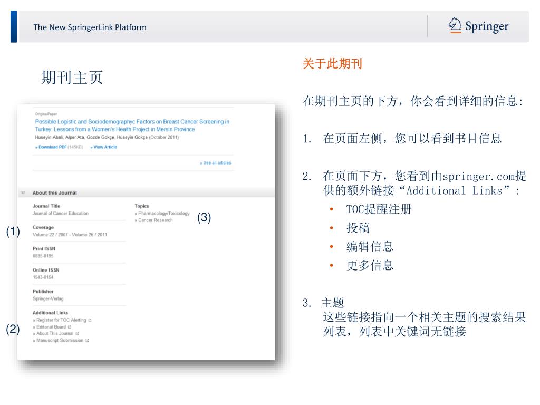Click external-link icon next to Manuscript Submission
The width and height of the screenshot is (540, 405).
(87, 341)
